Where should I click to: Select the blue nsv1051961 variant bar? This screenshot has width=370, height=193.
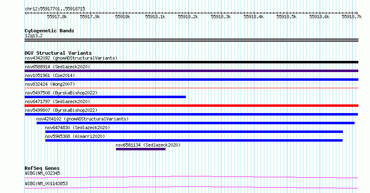(x=191, y=80)
